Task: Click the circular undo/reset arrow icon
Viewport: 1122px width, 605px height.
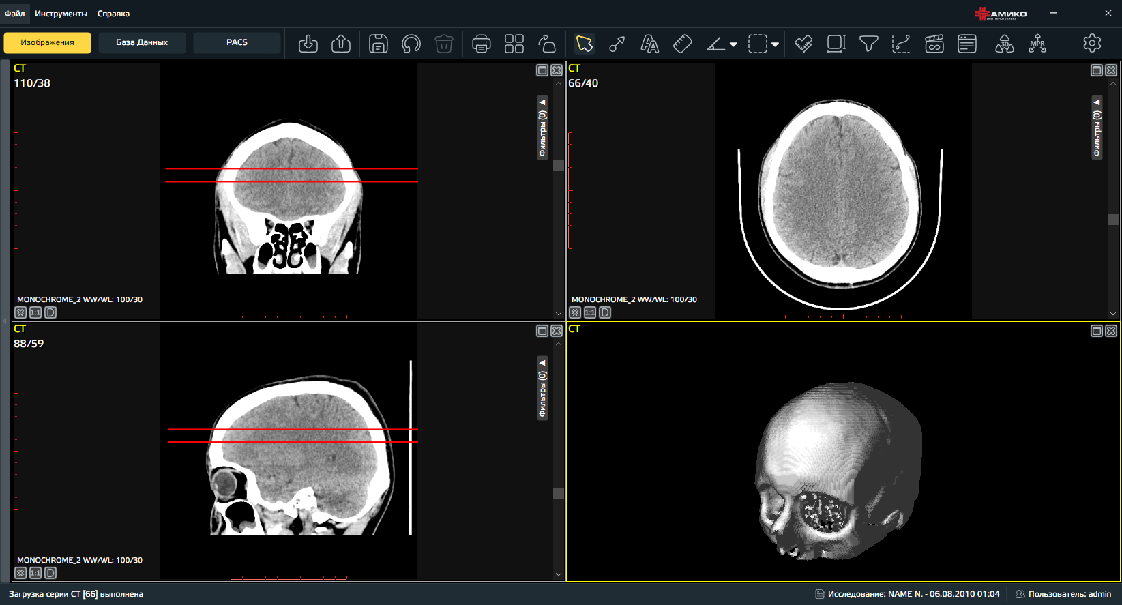Action: pos(411,44)
